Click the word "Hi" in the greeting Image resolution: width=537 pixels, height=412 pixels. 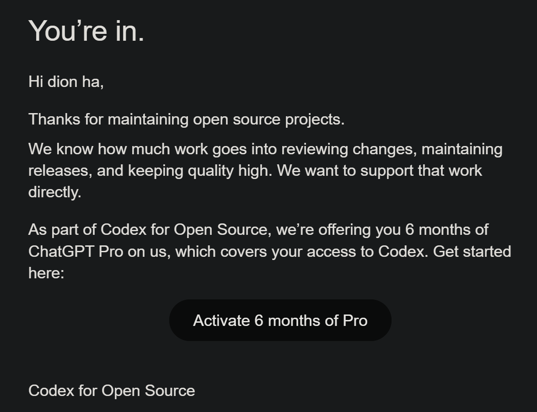pos(36,81)
